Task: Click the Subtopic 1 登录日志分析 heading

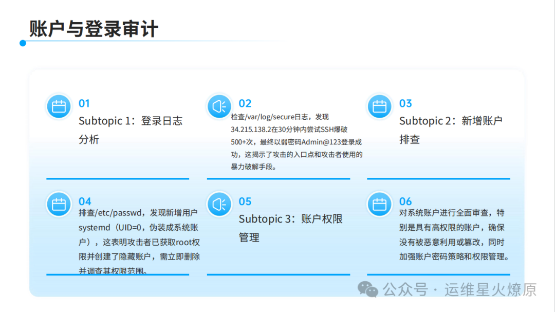Action: pos(131,130)
